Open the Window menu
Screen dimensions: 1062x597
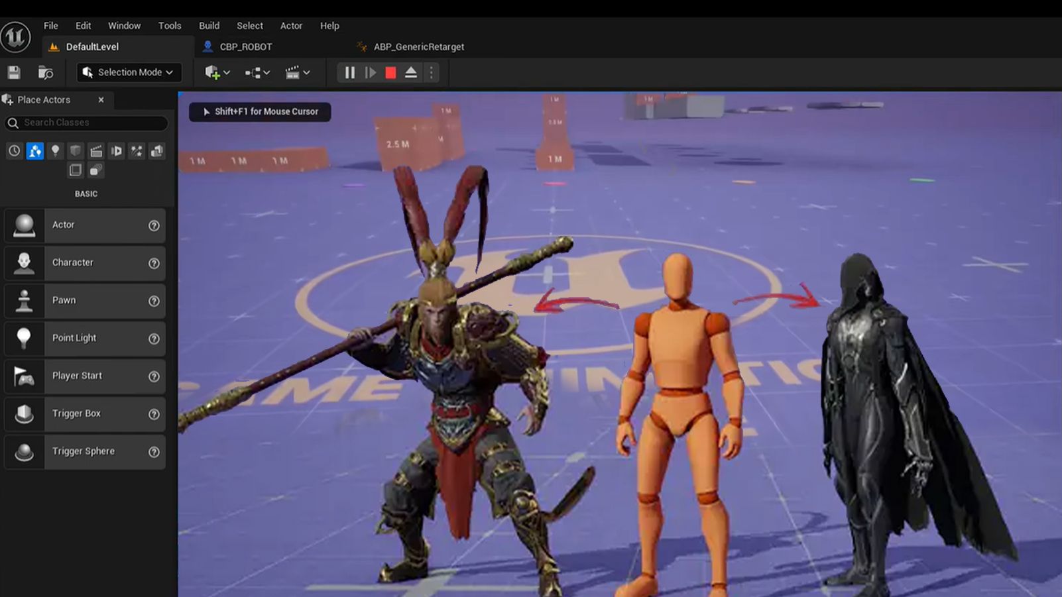[125, 26]
